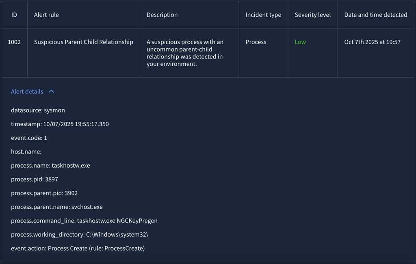Click the Incident type column header
The image size is (416, 264).
263,15
